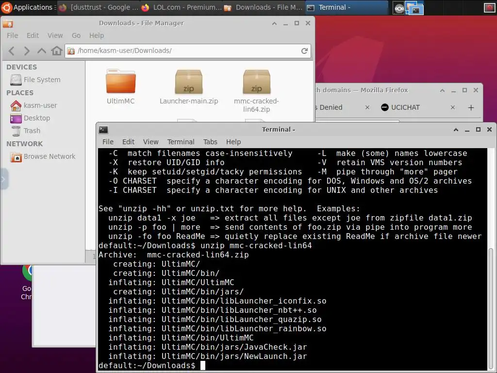497x373 pixels.
Task: Open File menu in File Manager
Action: [12, 35]
